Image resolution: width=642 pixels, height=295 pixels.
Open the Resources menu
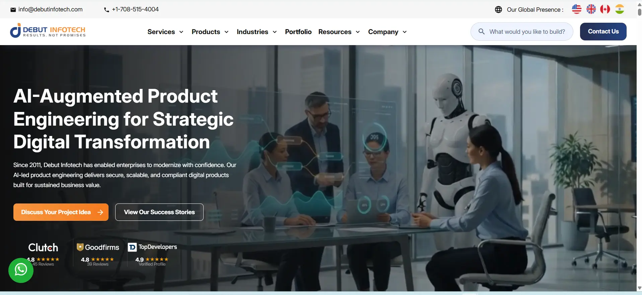point(335,32)
